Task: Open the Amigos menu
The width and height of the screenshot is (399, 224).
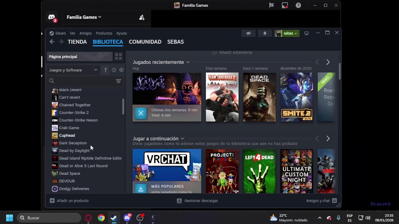Action: (85, 33)
